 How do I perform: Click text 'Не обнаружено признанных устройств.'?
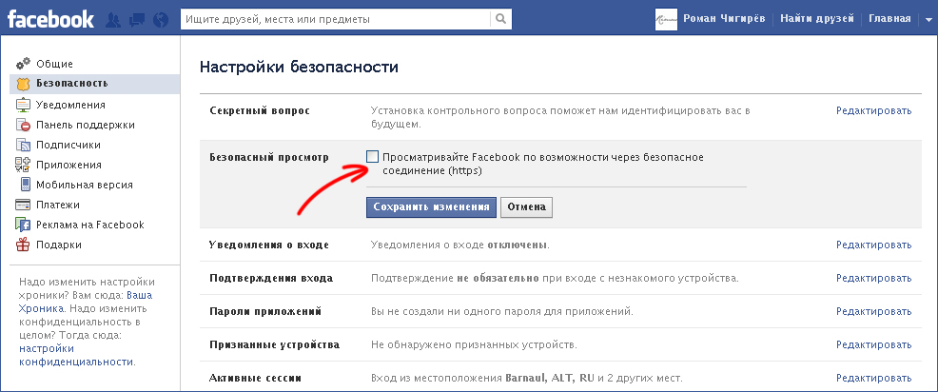tap(474, 345)
